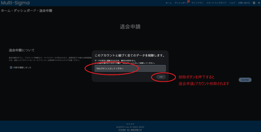Click 退会申請 in the breadcrumb trail
The height and width of the screenshot is (132, 261).
(x=46, y=11)
